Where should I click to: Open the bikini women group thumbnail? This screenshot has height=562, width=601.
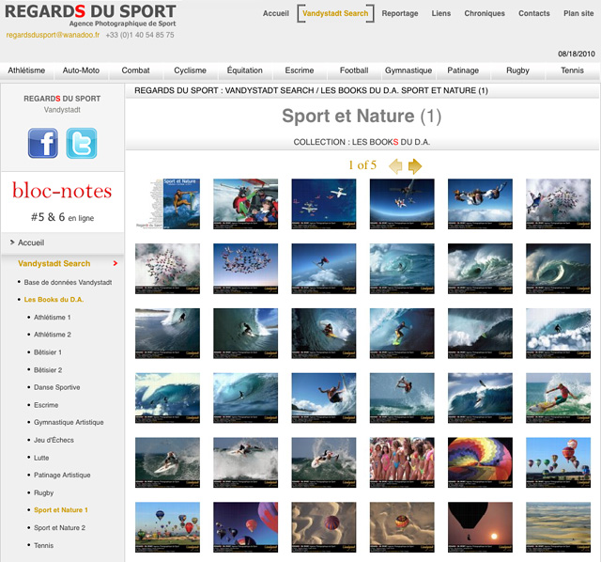402,462
